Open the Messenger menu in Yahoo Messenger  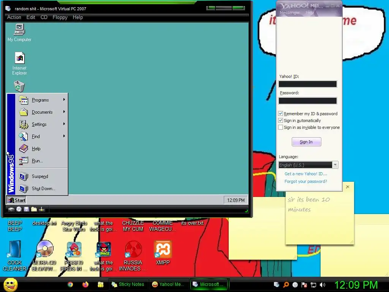(290, 13)
